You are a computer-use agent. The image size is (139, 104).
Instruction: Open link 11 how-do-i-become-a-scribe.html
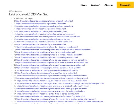[47, 47]
